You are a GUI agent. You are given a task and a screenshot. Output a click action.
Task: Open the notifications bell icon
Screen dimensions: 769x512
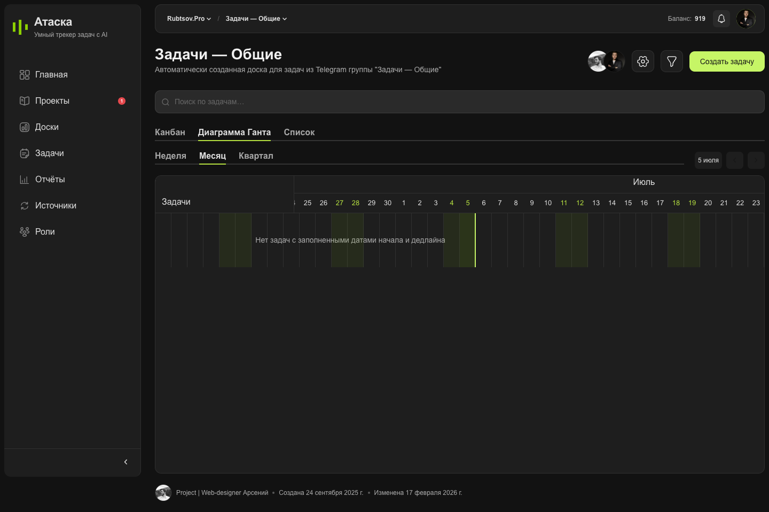[x=721, y=19]
